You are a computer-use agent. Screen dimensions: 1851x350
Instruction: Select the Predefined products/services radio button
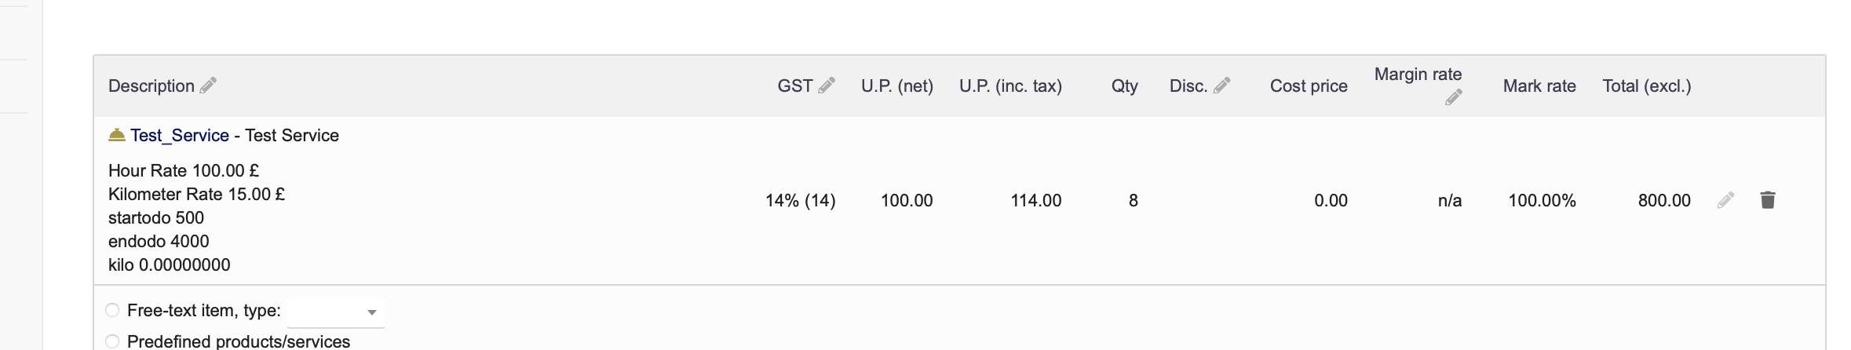click(112, 341)
